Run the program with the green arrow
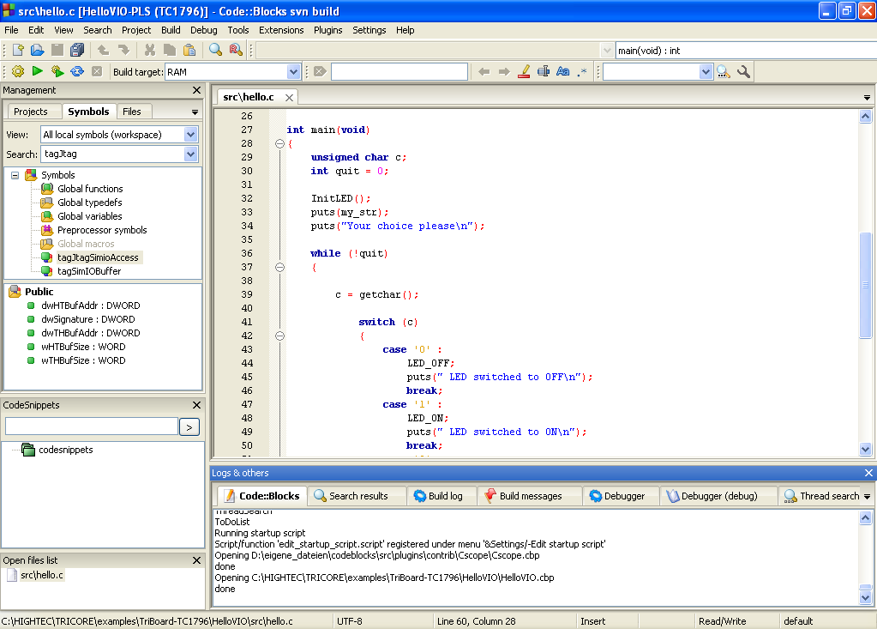The width and height of the screenshot is (877, 629). [36, 71]
